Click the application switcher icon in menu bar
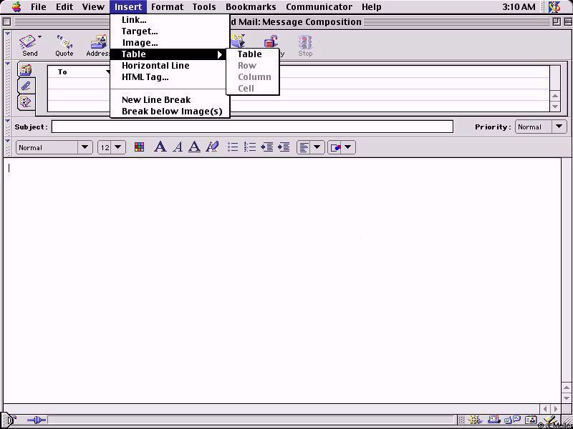 (554, 6)
